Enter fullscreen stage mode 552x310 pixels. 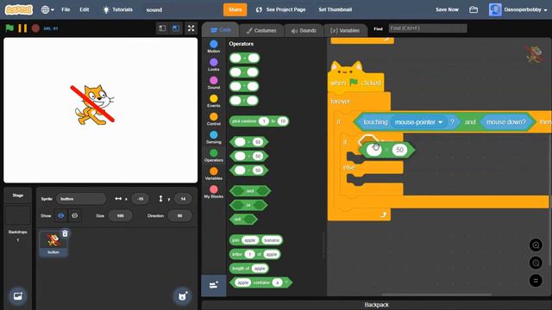coord(191,28)
